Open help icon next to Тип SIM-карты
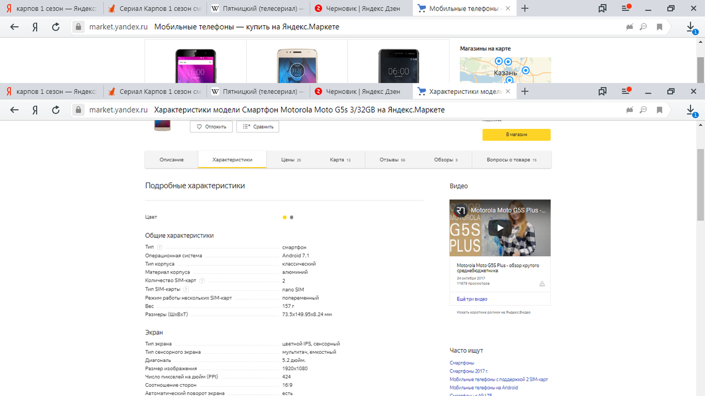705x396 pixels. pyautogui.click(x=186, y=289)
